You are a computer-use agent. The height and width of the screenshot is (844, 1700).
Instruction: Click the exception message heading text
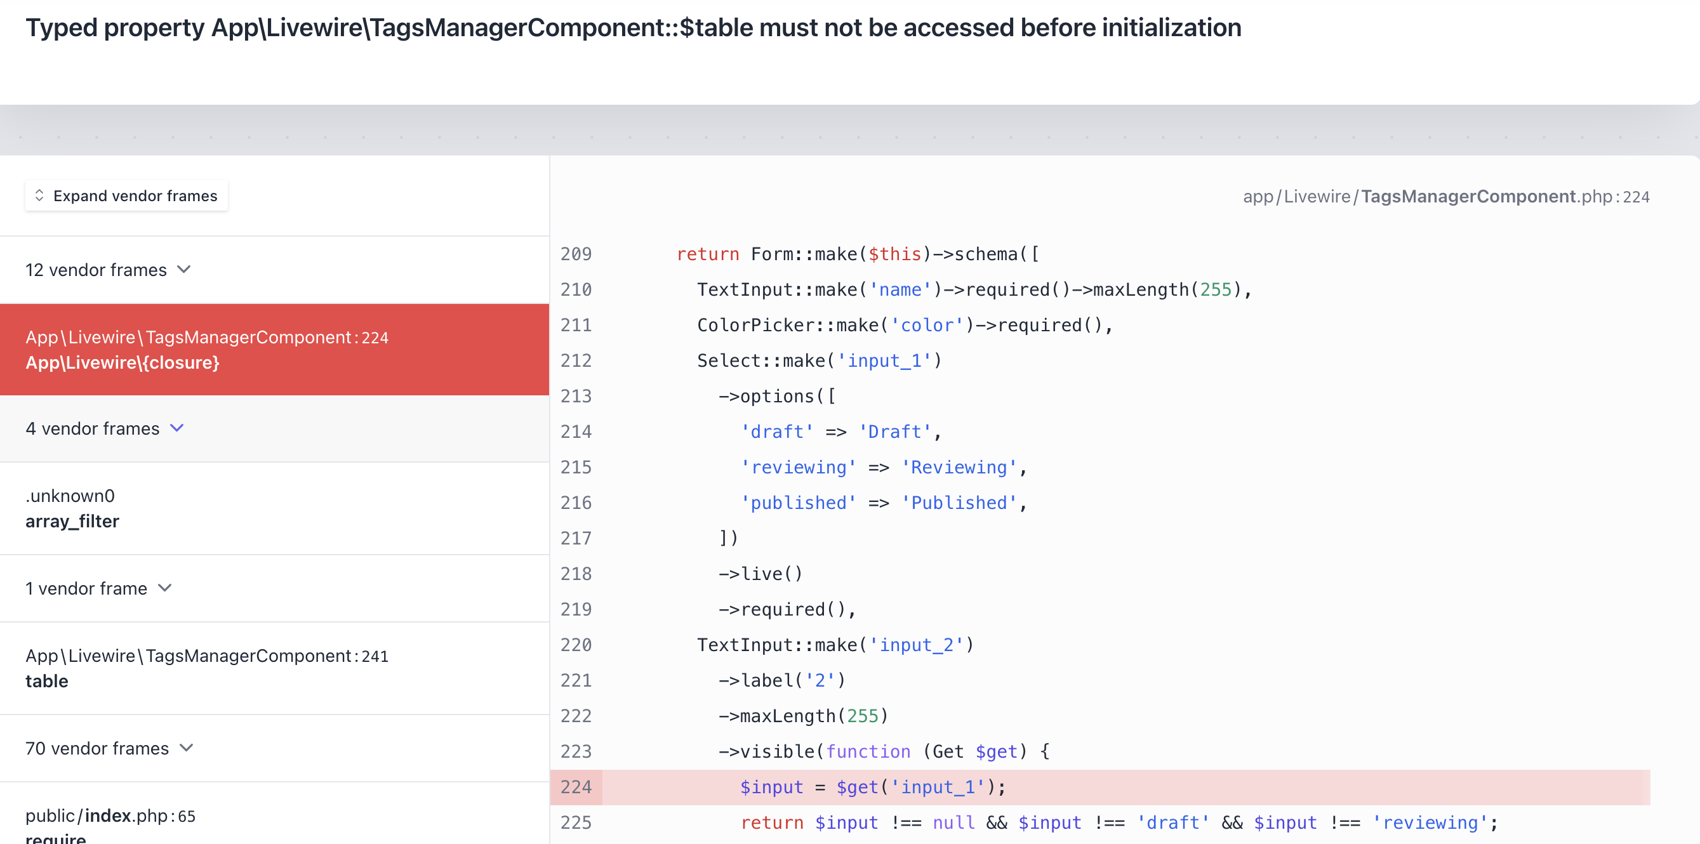tap(634, 28)
